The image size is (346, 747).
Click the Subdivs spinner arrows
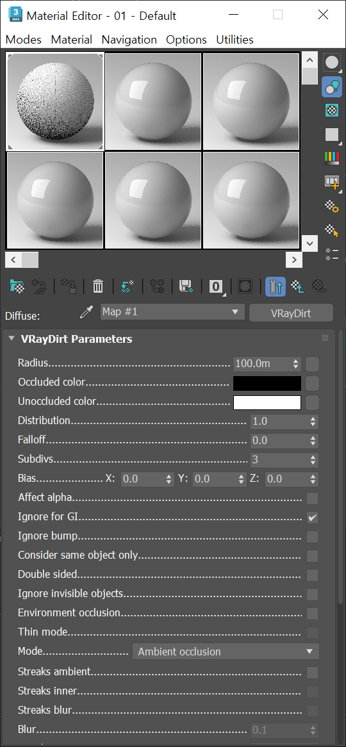click(313, 460)
